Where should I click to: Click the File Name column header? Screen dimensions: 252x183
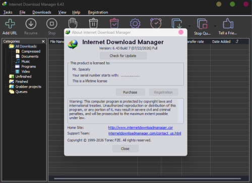click(x=57, y=42)
